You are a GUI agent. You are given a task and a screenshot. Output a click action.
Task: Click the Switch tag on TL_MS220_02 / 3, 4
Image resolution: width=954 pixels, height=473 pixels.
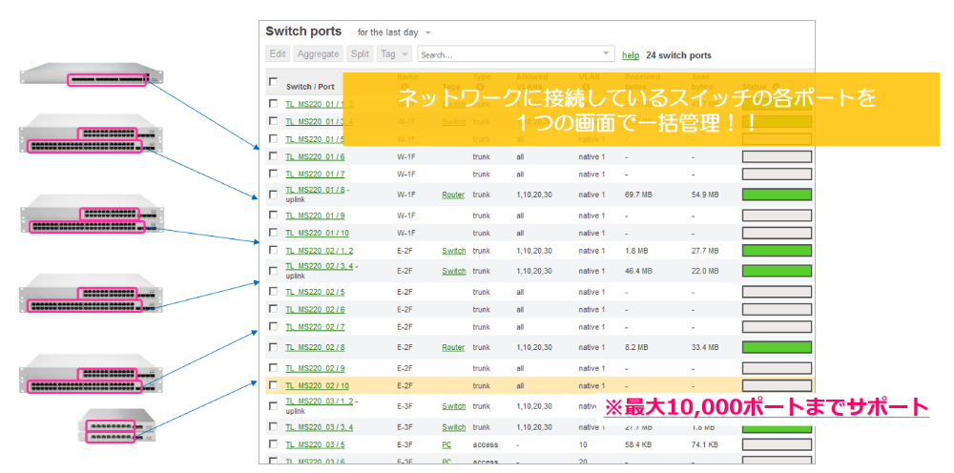(x=453, y=271)
